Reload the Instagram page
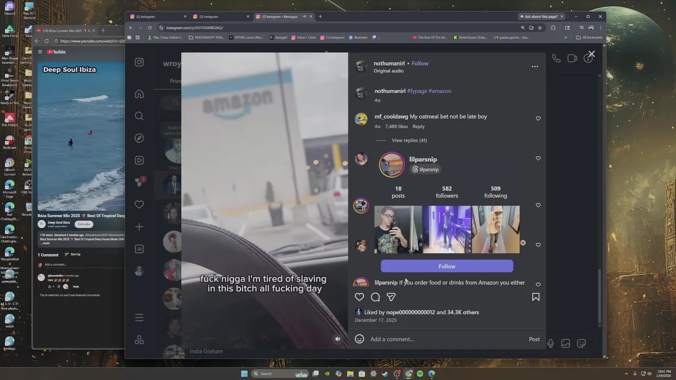The image size is (676, 380). 150,27
